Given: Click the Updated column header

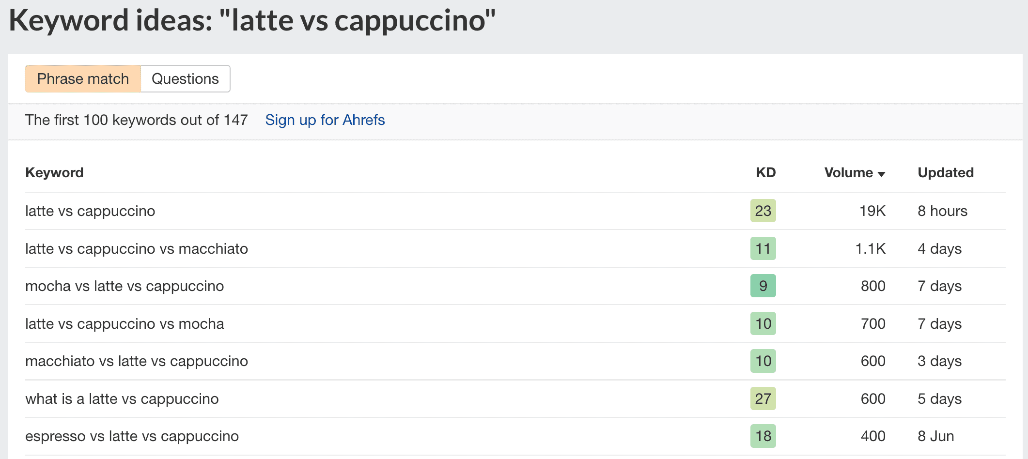Looking at the screenshot, I should [x=945, y=173].
